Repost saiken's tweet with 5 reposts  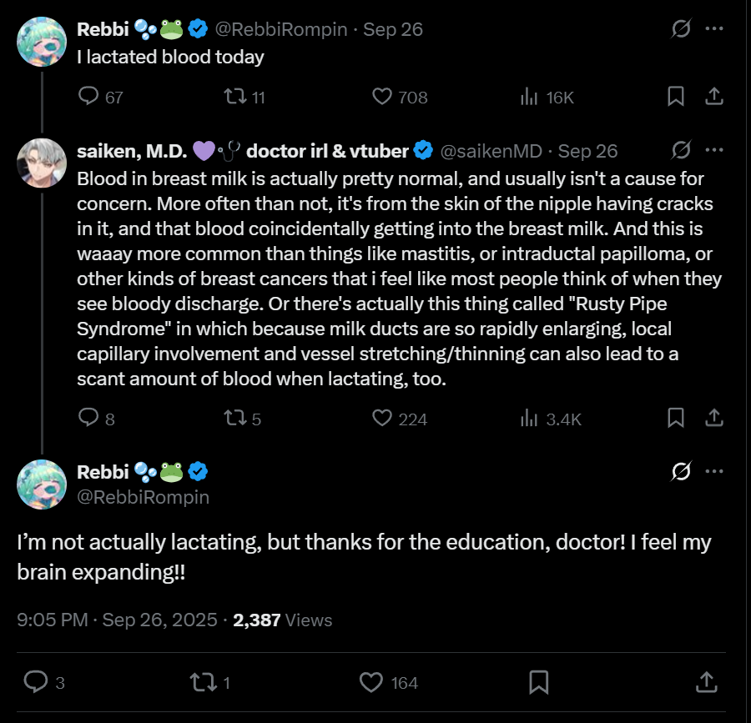click(x=235, y=418)
